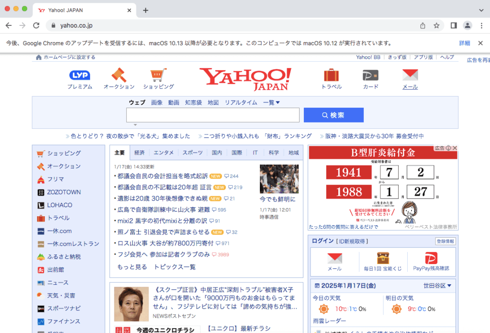The image size is (490, 333).
Task: Open the Mail envelope icon in header
Action: point(410,75)
